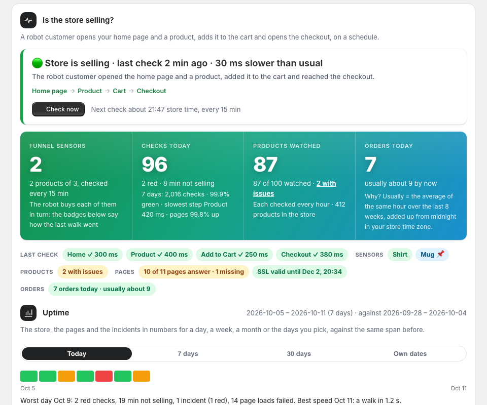Click the first green uptime day block, Oct 5
Image resolution: width=487 pixels, height=405 pixels.
(29, 376)
